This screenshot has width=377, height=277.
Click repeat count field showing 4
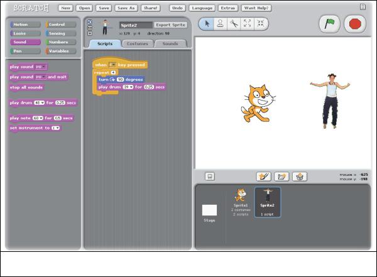[x=113, y=72]
